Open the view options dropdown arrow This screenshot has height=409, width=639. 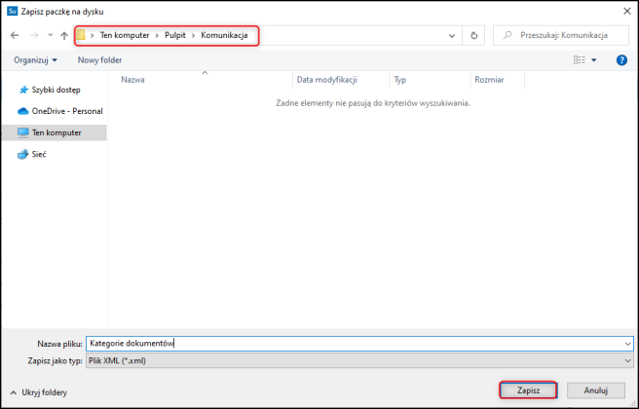(x=594, y=60)
